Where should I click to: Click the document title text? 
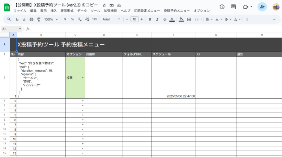click(x=56, y=5)
